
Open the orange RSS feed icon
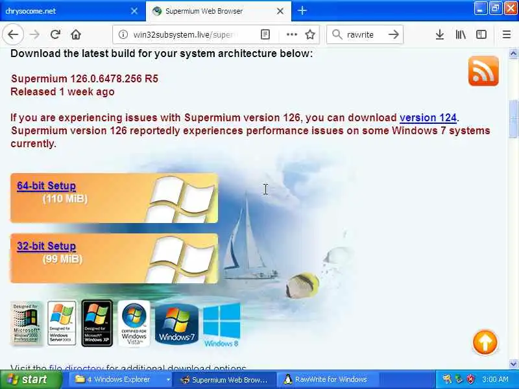pyautogui.click(x=483, y=71)
